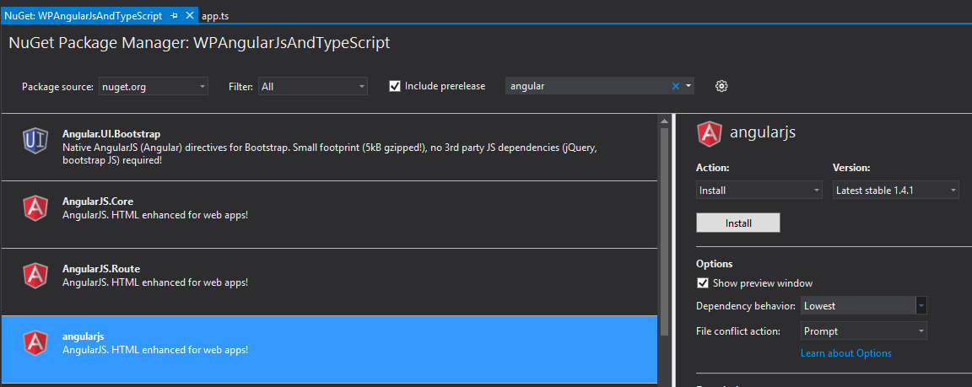
Task: Open the Learn about Options link
Action: pos(845,353)
